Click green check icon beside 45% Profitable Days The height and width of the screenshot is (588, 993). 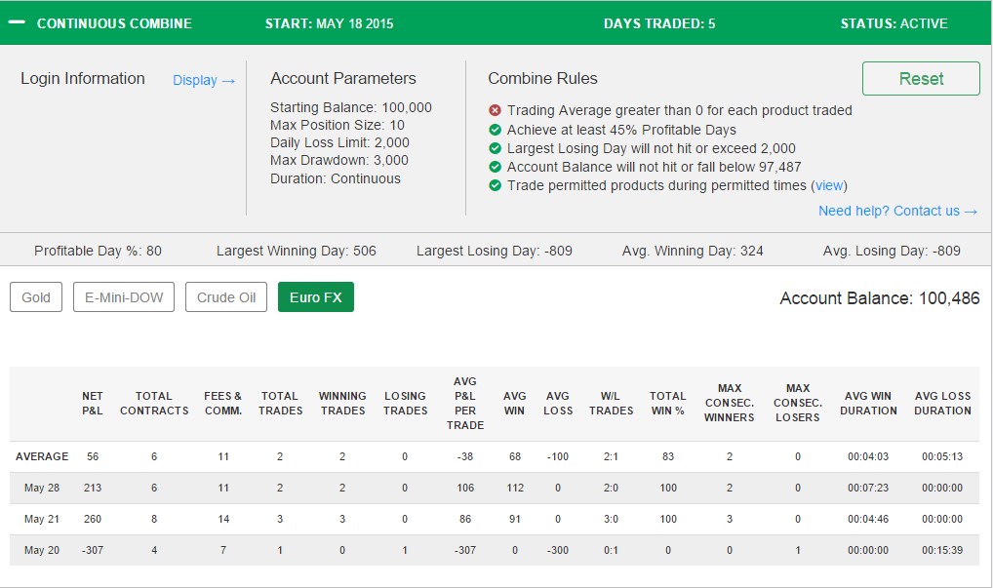point(495,130)
